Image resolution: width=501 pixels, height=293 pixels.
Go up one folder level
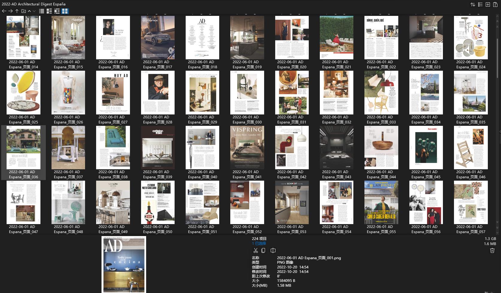tap(17, 11)
